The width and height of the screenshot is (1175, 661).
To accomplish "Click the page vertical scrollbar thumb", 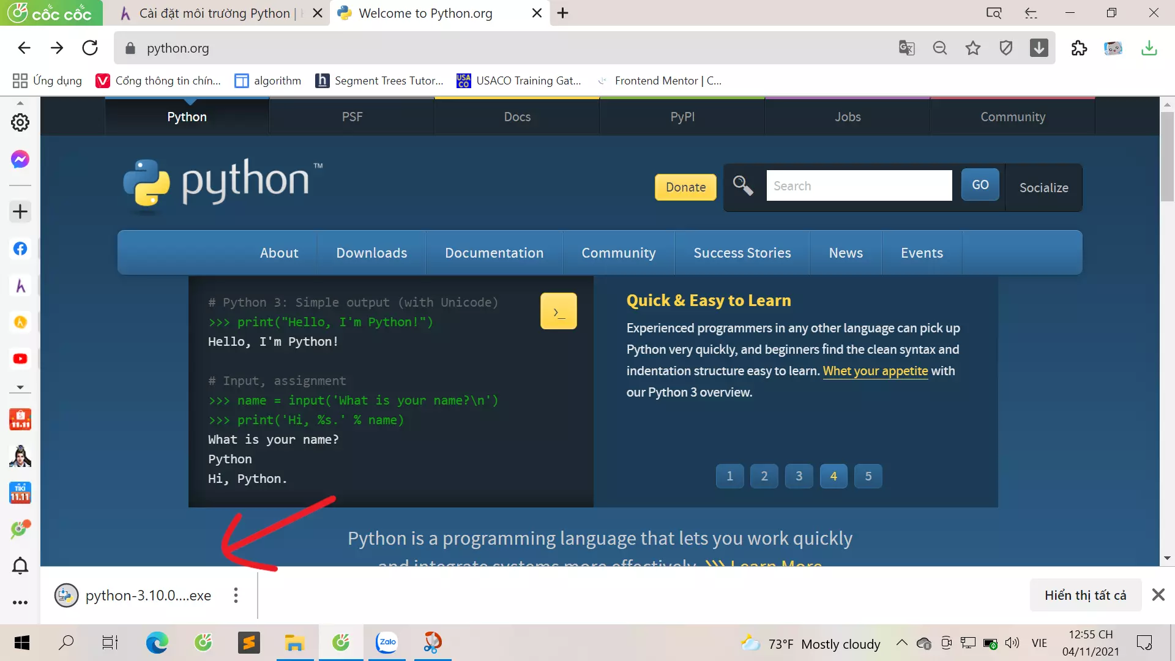I will coord(1167,157).
